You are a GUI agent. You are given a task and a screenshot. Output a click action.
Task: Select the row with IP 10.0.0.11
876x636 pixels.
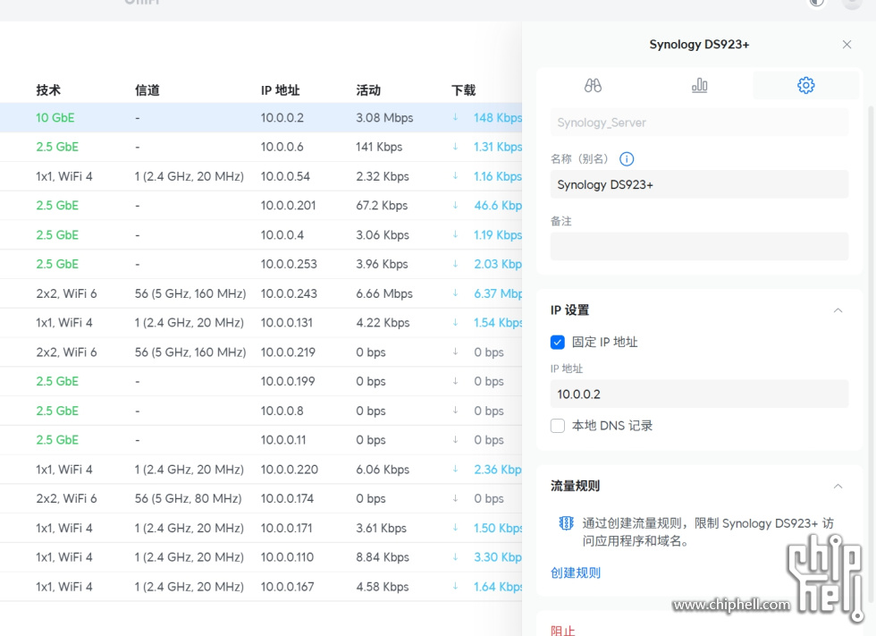(x=261, y=440)
